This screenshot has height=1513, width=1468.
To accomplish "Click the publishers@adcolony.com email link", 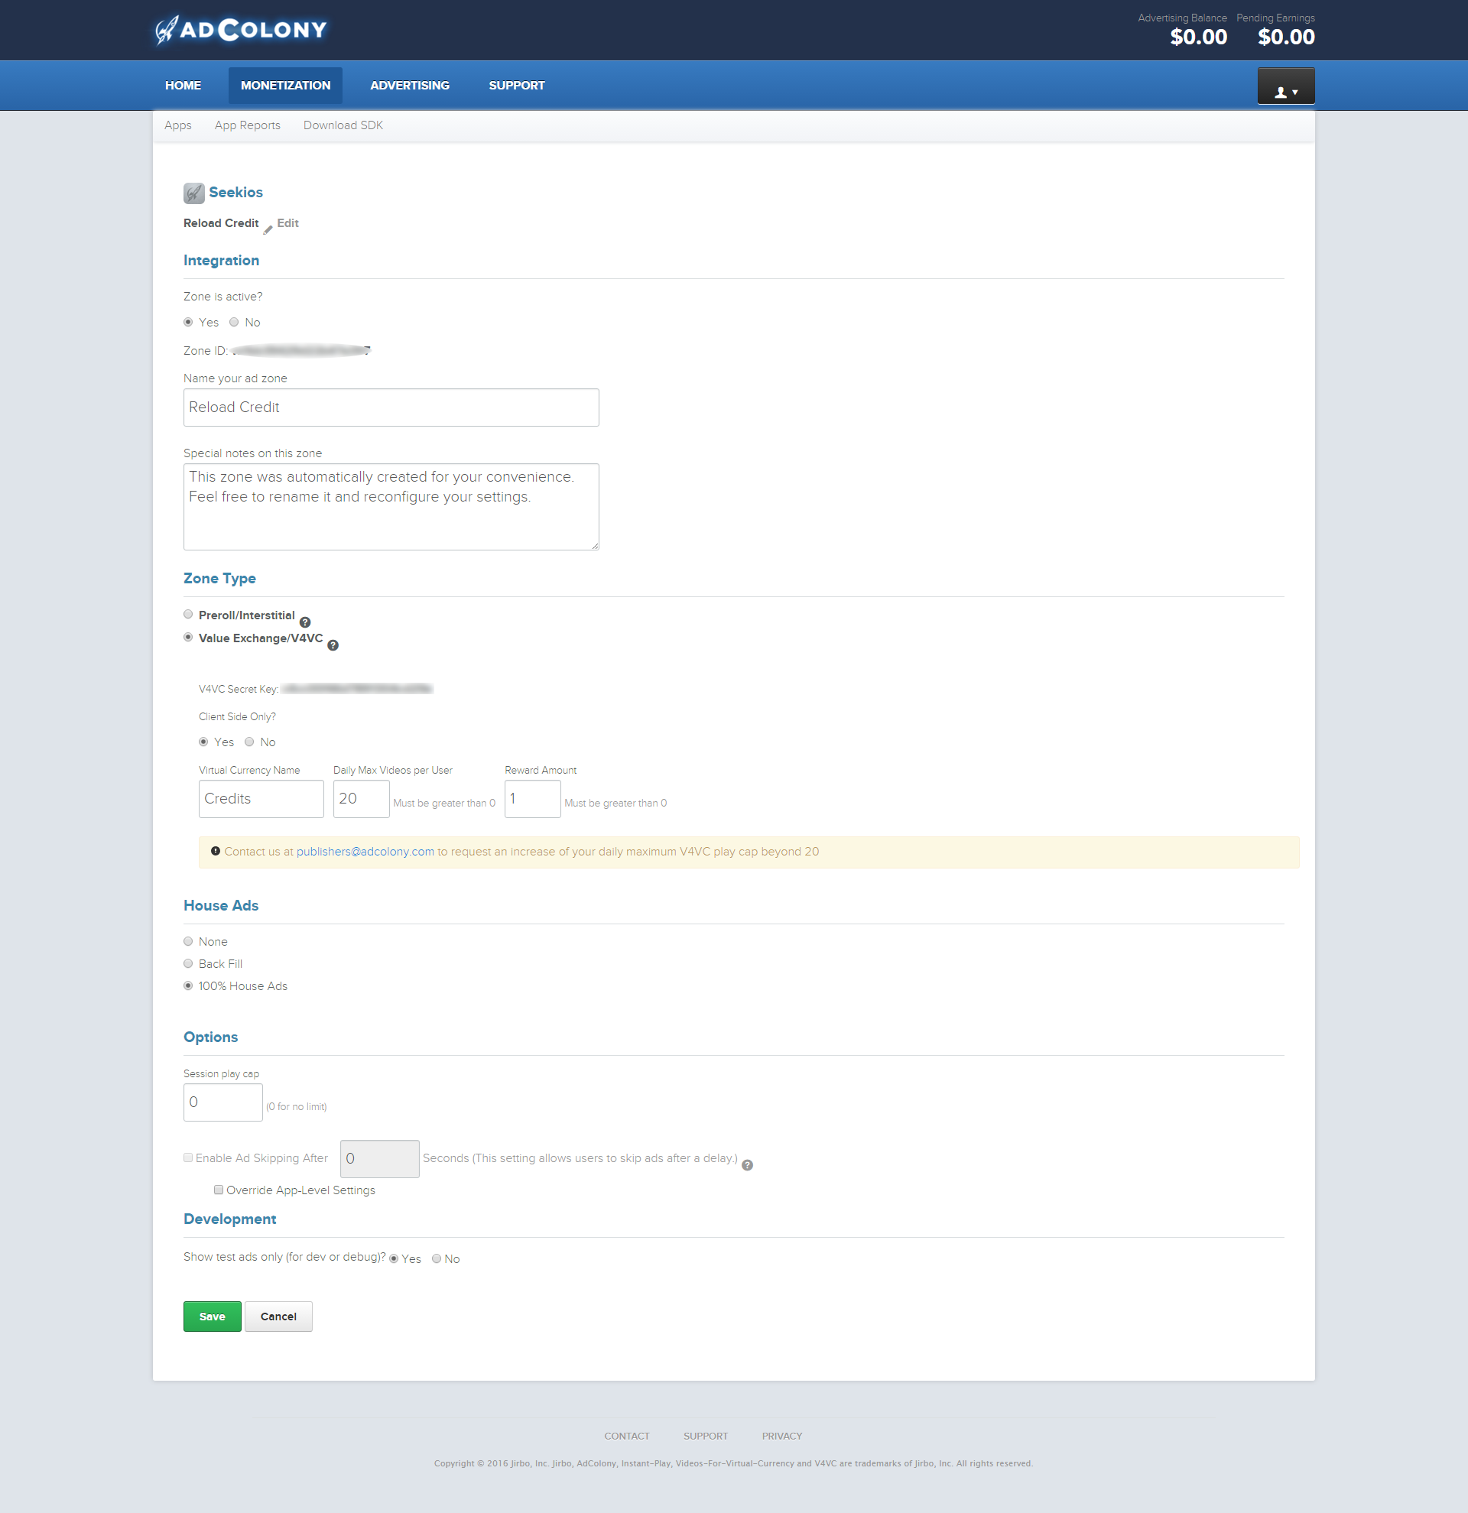I will click(x=365, y=852).
